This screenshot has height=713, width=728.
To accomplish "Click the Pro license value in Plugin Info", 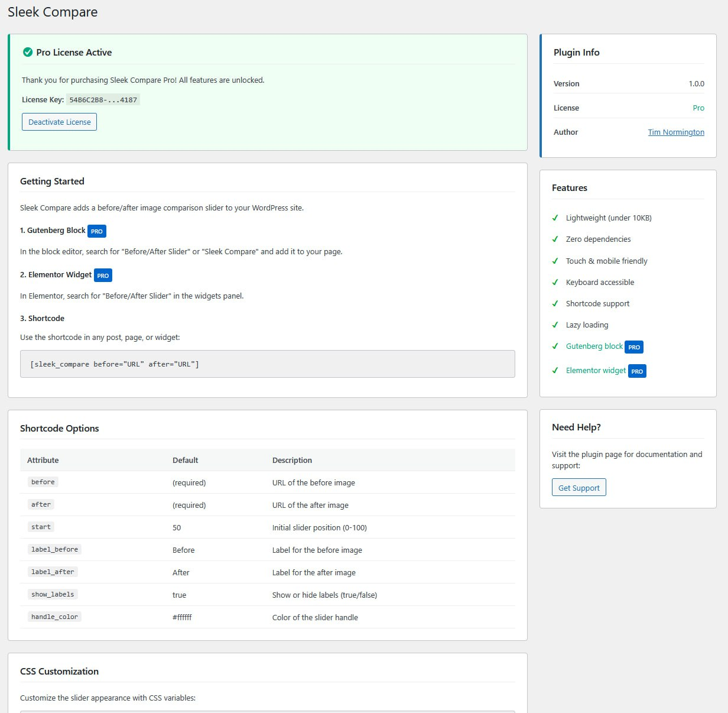I will tap(698, 108).
